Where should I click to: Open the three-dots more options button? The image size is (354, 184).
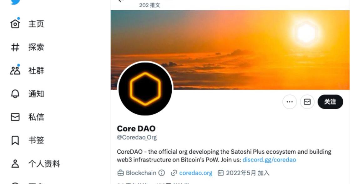(x=290, y=102)
